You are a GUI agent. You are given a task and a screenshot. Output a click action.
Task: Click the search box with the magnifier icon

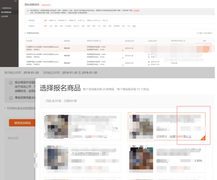205,33
